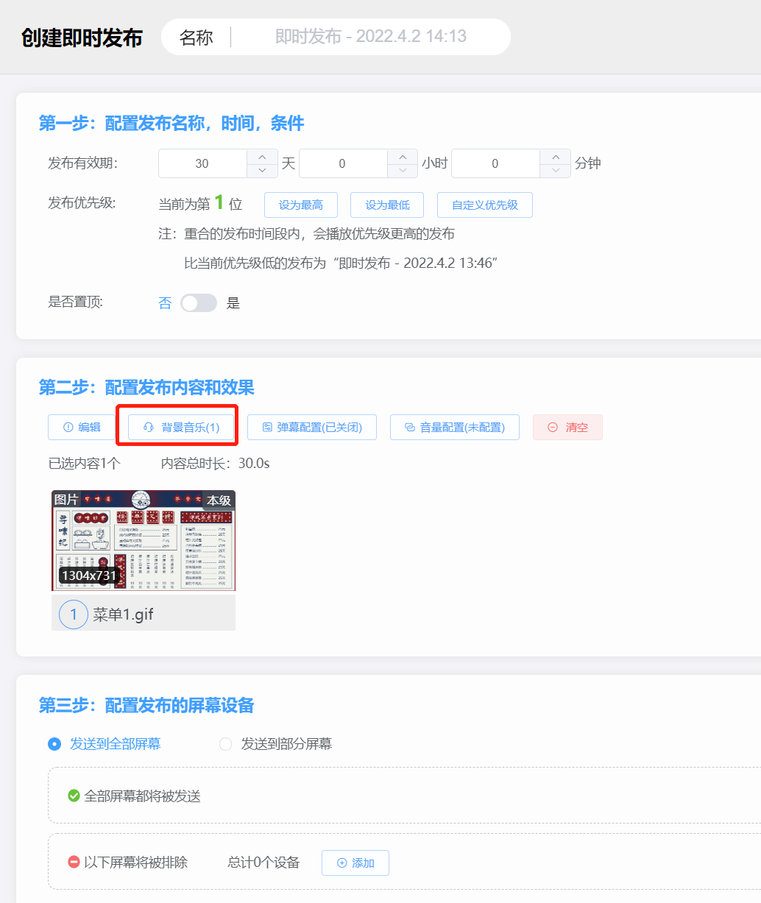761x903 pixels.
Task: Select the 菜单1.gif content thumbnail
Action: [144, 541]
